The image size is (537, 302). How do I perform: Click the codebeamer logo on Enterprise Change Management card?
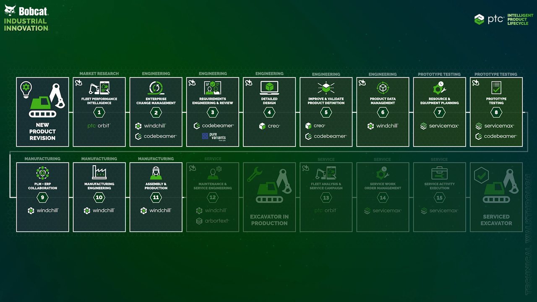tap(156, 136)
